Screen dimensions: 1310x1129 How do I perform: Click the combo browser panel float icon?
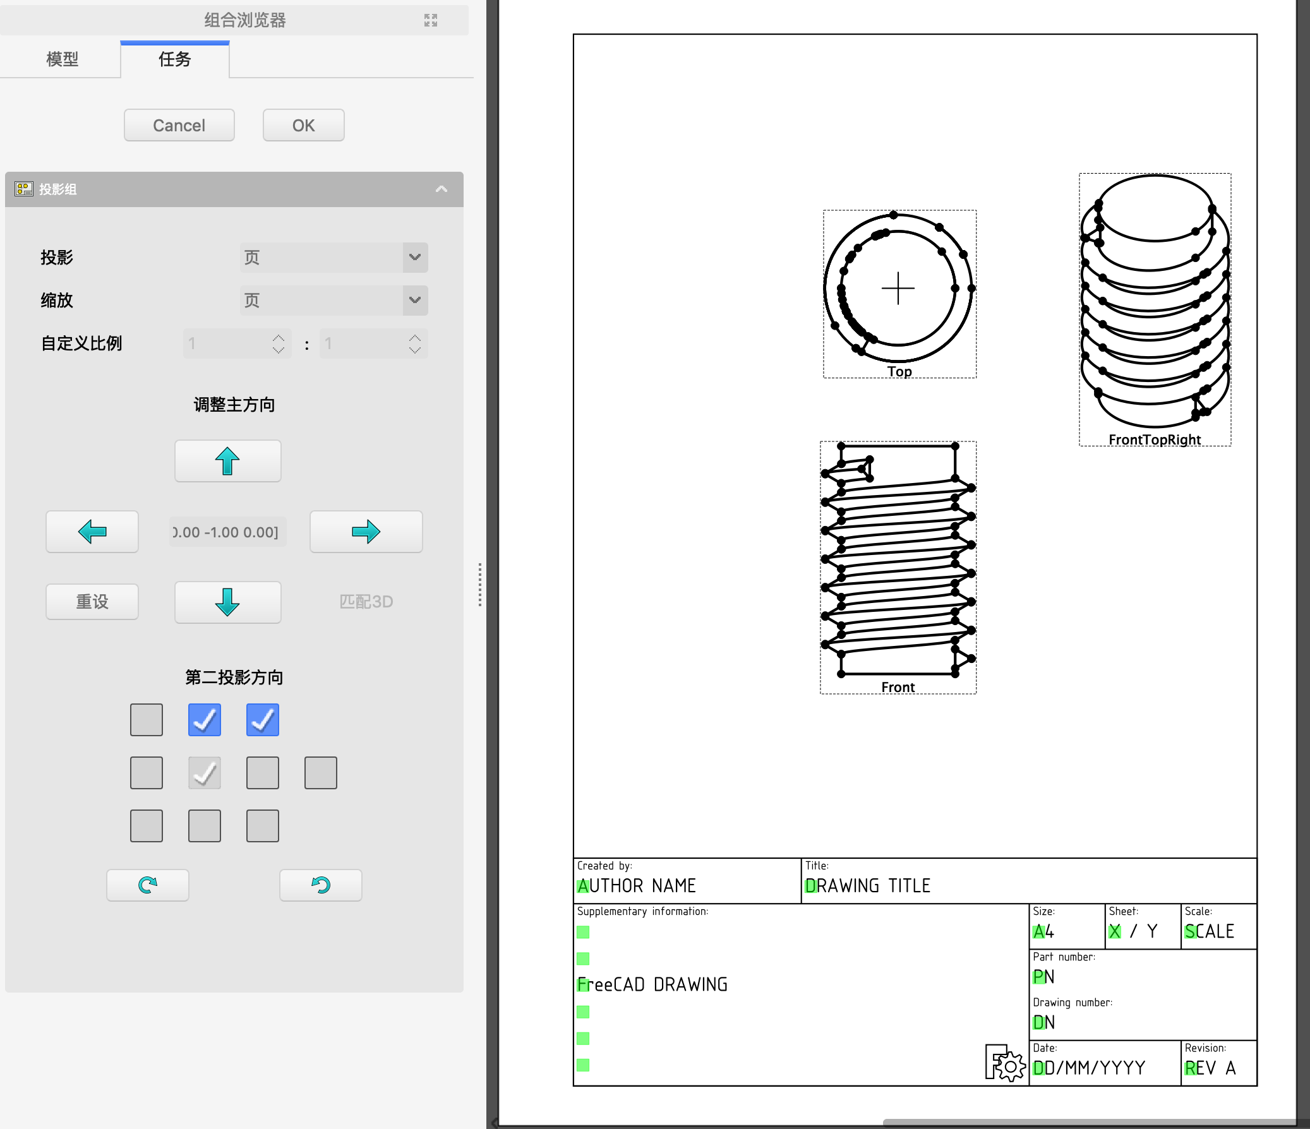(x=431, y=20)
